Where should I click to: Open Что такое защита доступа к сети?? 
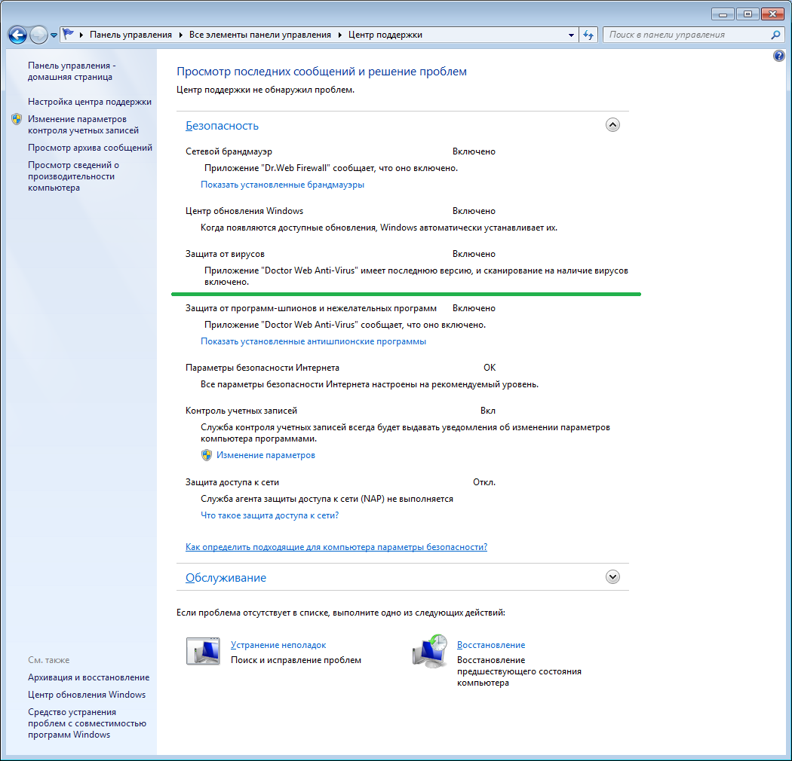[269, 515]
